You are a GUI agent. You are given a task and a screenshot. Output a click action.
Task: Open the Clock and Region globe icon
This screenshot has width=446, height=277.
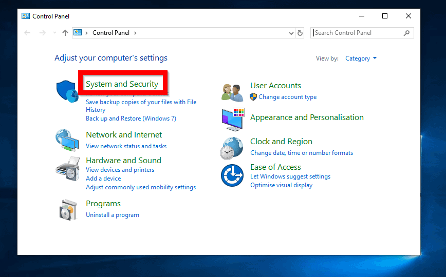click(x=232, y=148)
